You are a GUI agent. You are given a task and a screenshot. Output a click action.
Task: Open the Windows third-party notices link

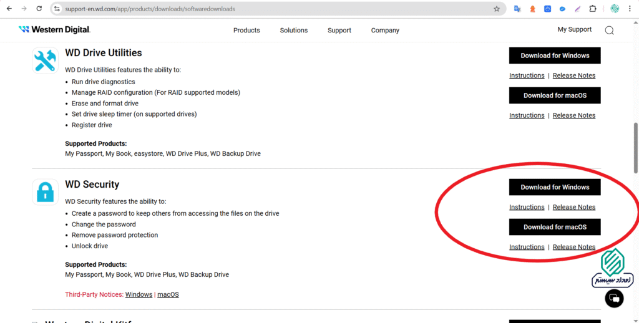139,294
